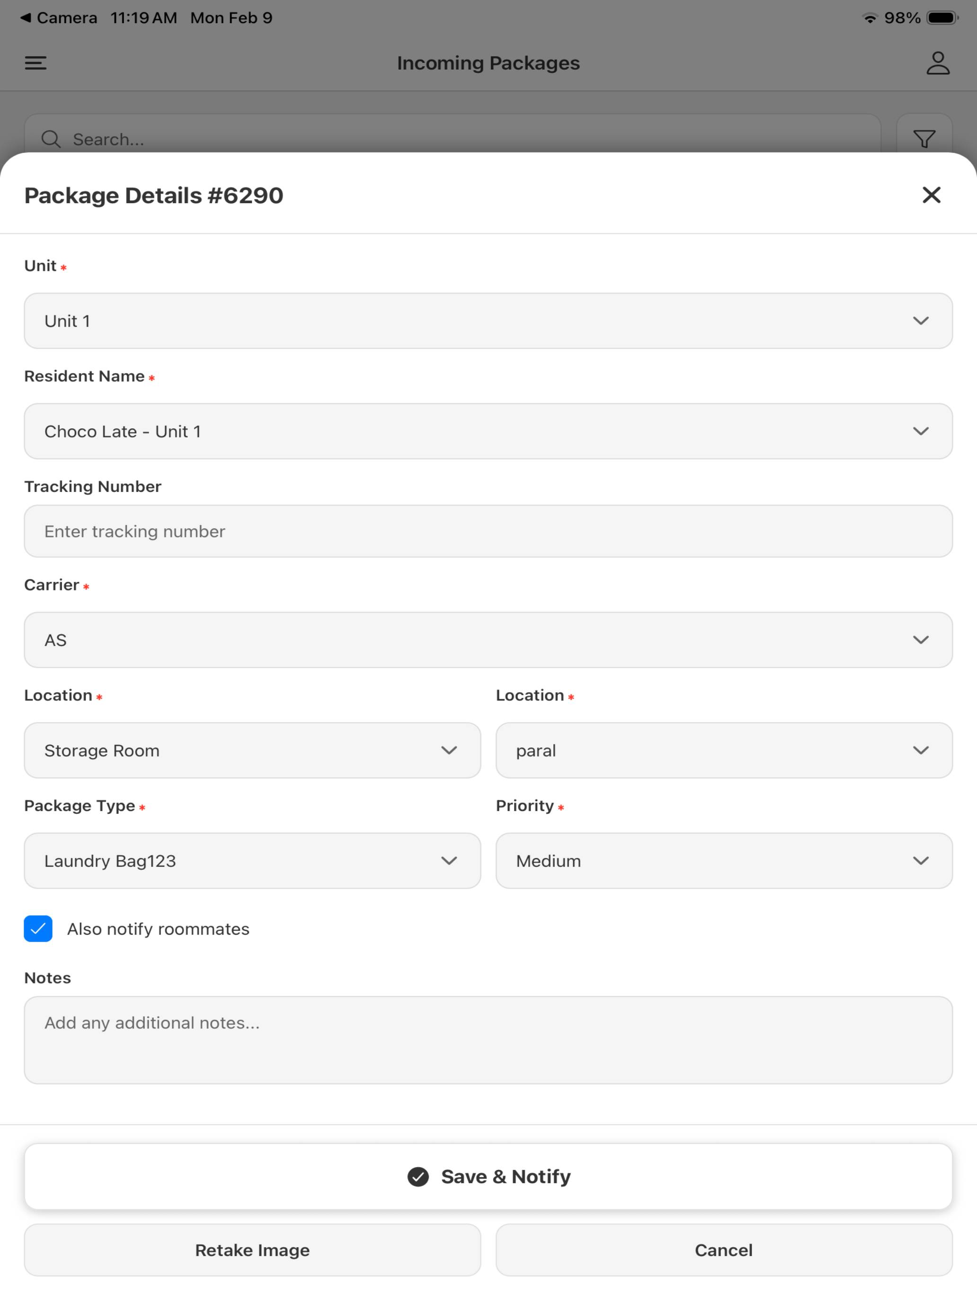Image resolution: width=977 pixels, height=1303 pixels.
Task: Open the hamburger menu icon
Action: click(x=36, y=63)
